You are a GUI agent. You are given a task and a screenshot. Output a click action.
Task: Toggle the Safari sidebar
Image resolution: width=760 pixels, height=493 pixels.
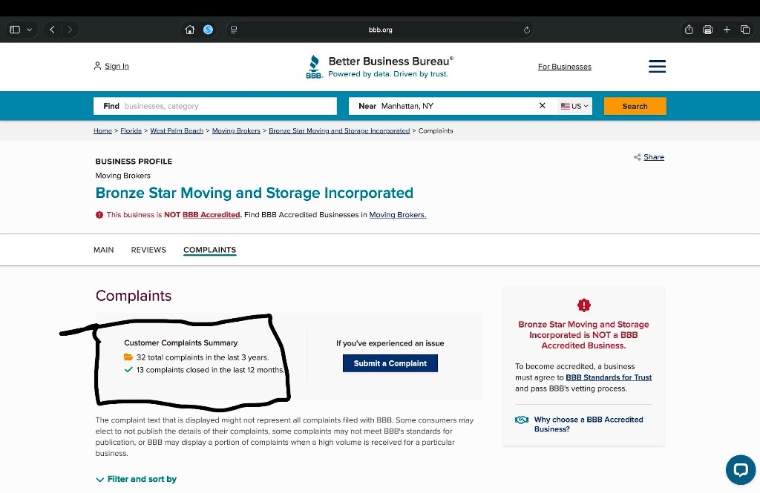point(15,30)
